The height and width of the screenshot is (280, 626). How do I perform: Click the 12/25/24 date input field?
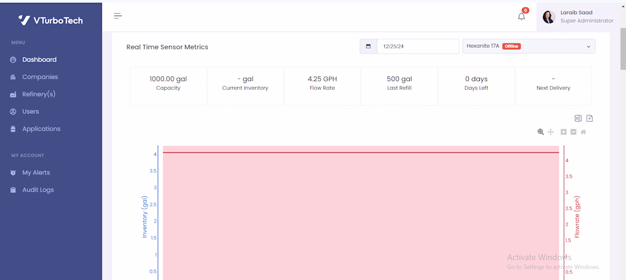coord(418,46)
